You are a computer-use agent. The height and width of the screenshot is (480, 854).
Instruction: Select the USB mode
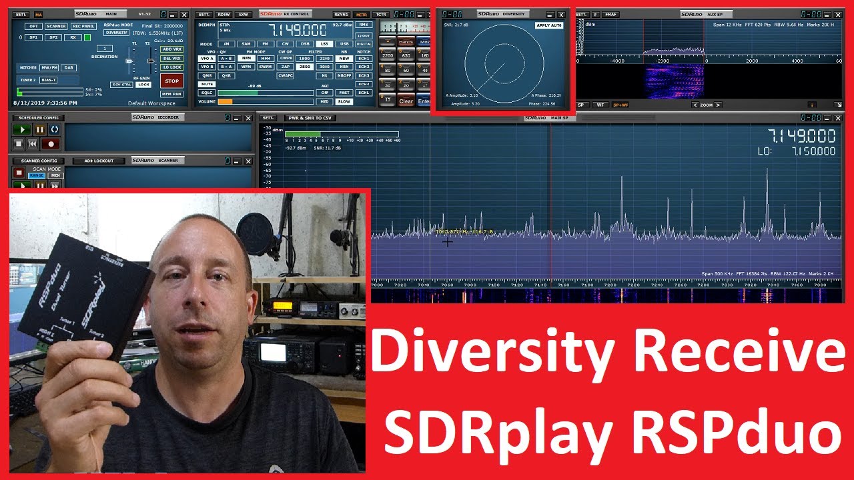[x=344, y=44]
